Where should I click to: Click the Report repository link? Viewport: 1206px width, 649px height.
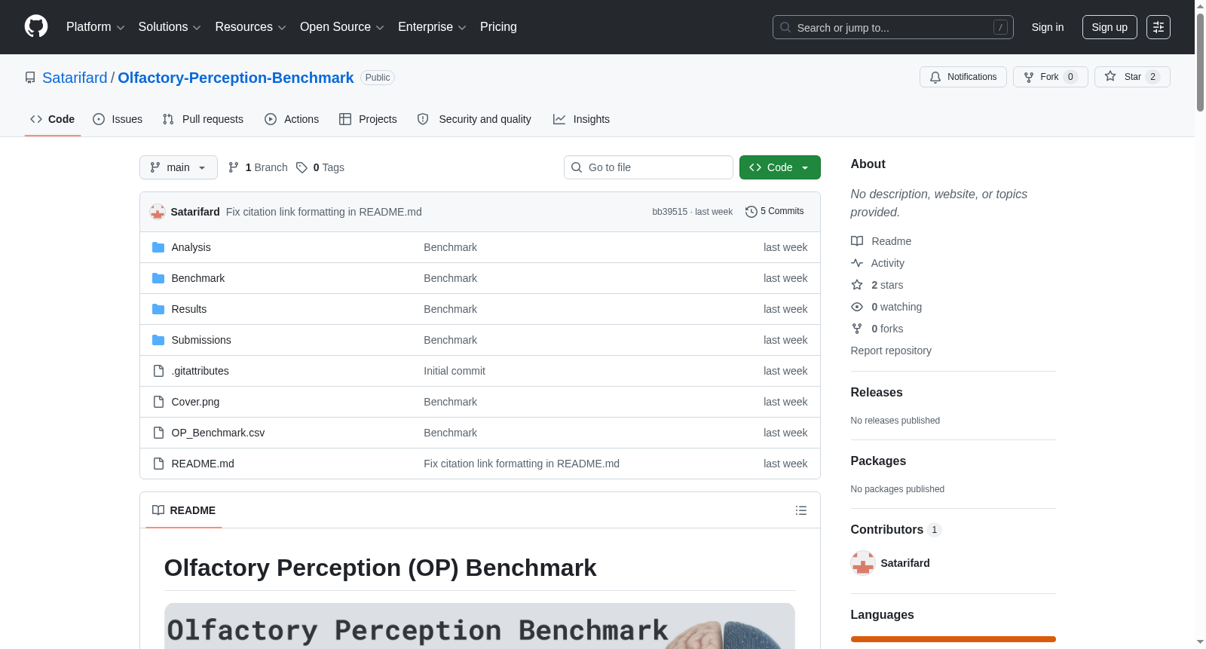pos(891,351)
